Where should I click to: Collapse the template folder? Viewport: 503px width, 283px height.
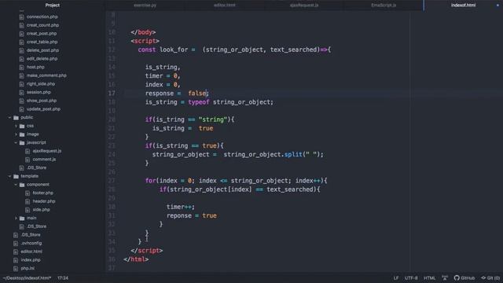(9, 176)
